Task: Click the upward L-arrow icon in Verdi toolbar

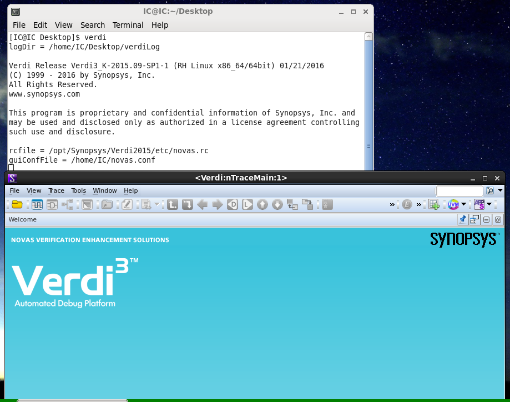Action: pyautogui.click(x=173, y=204)
